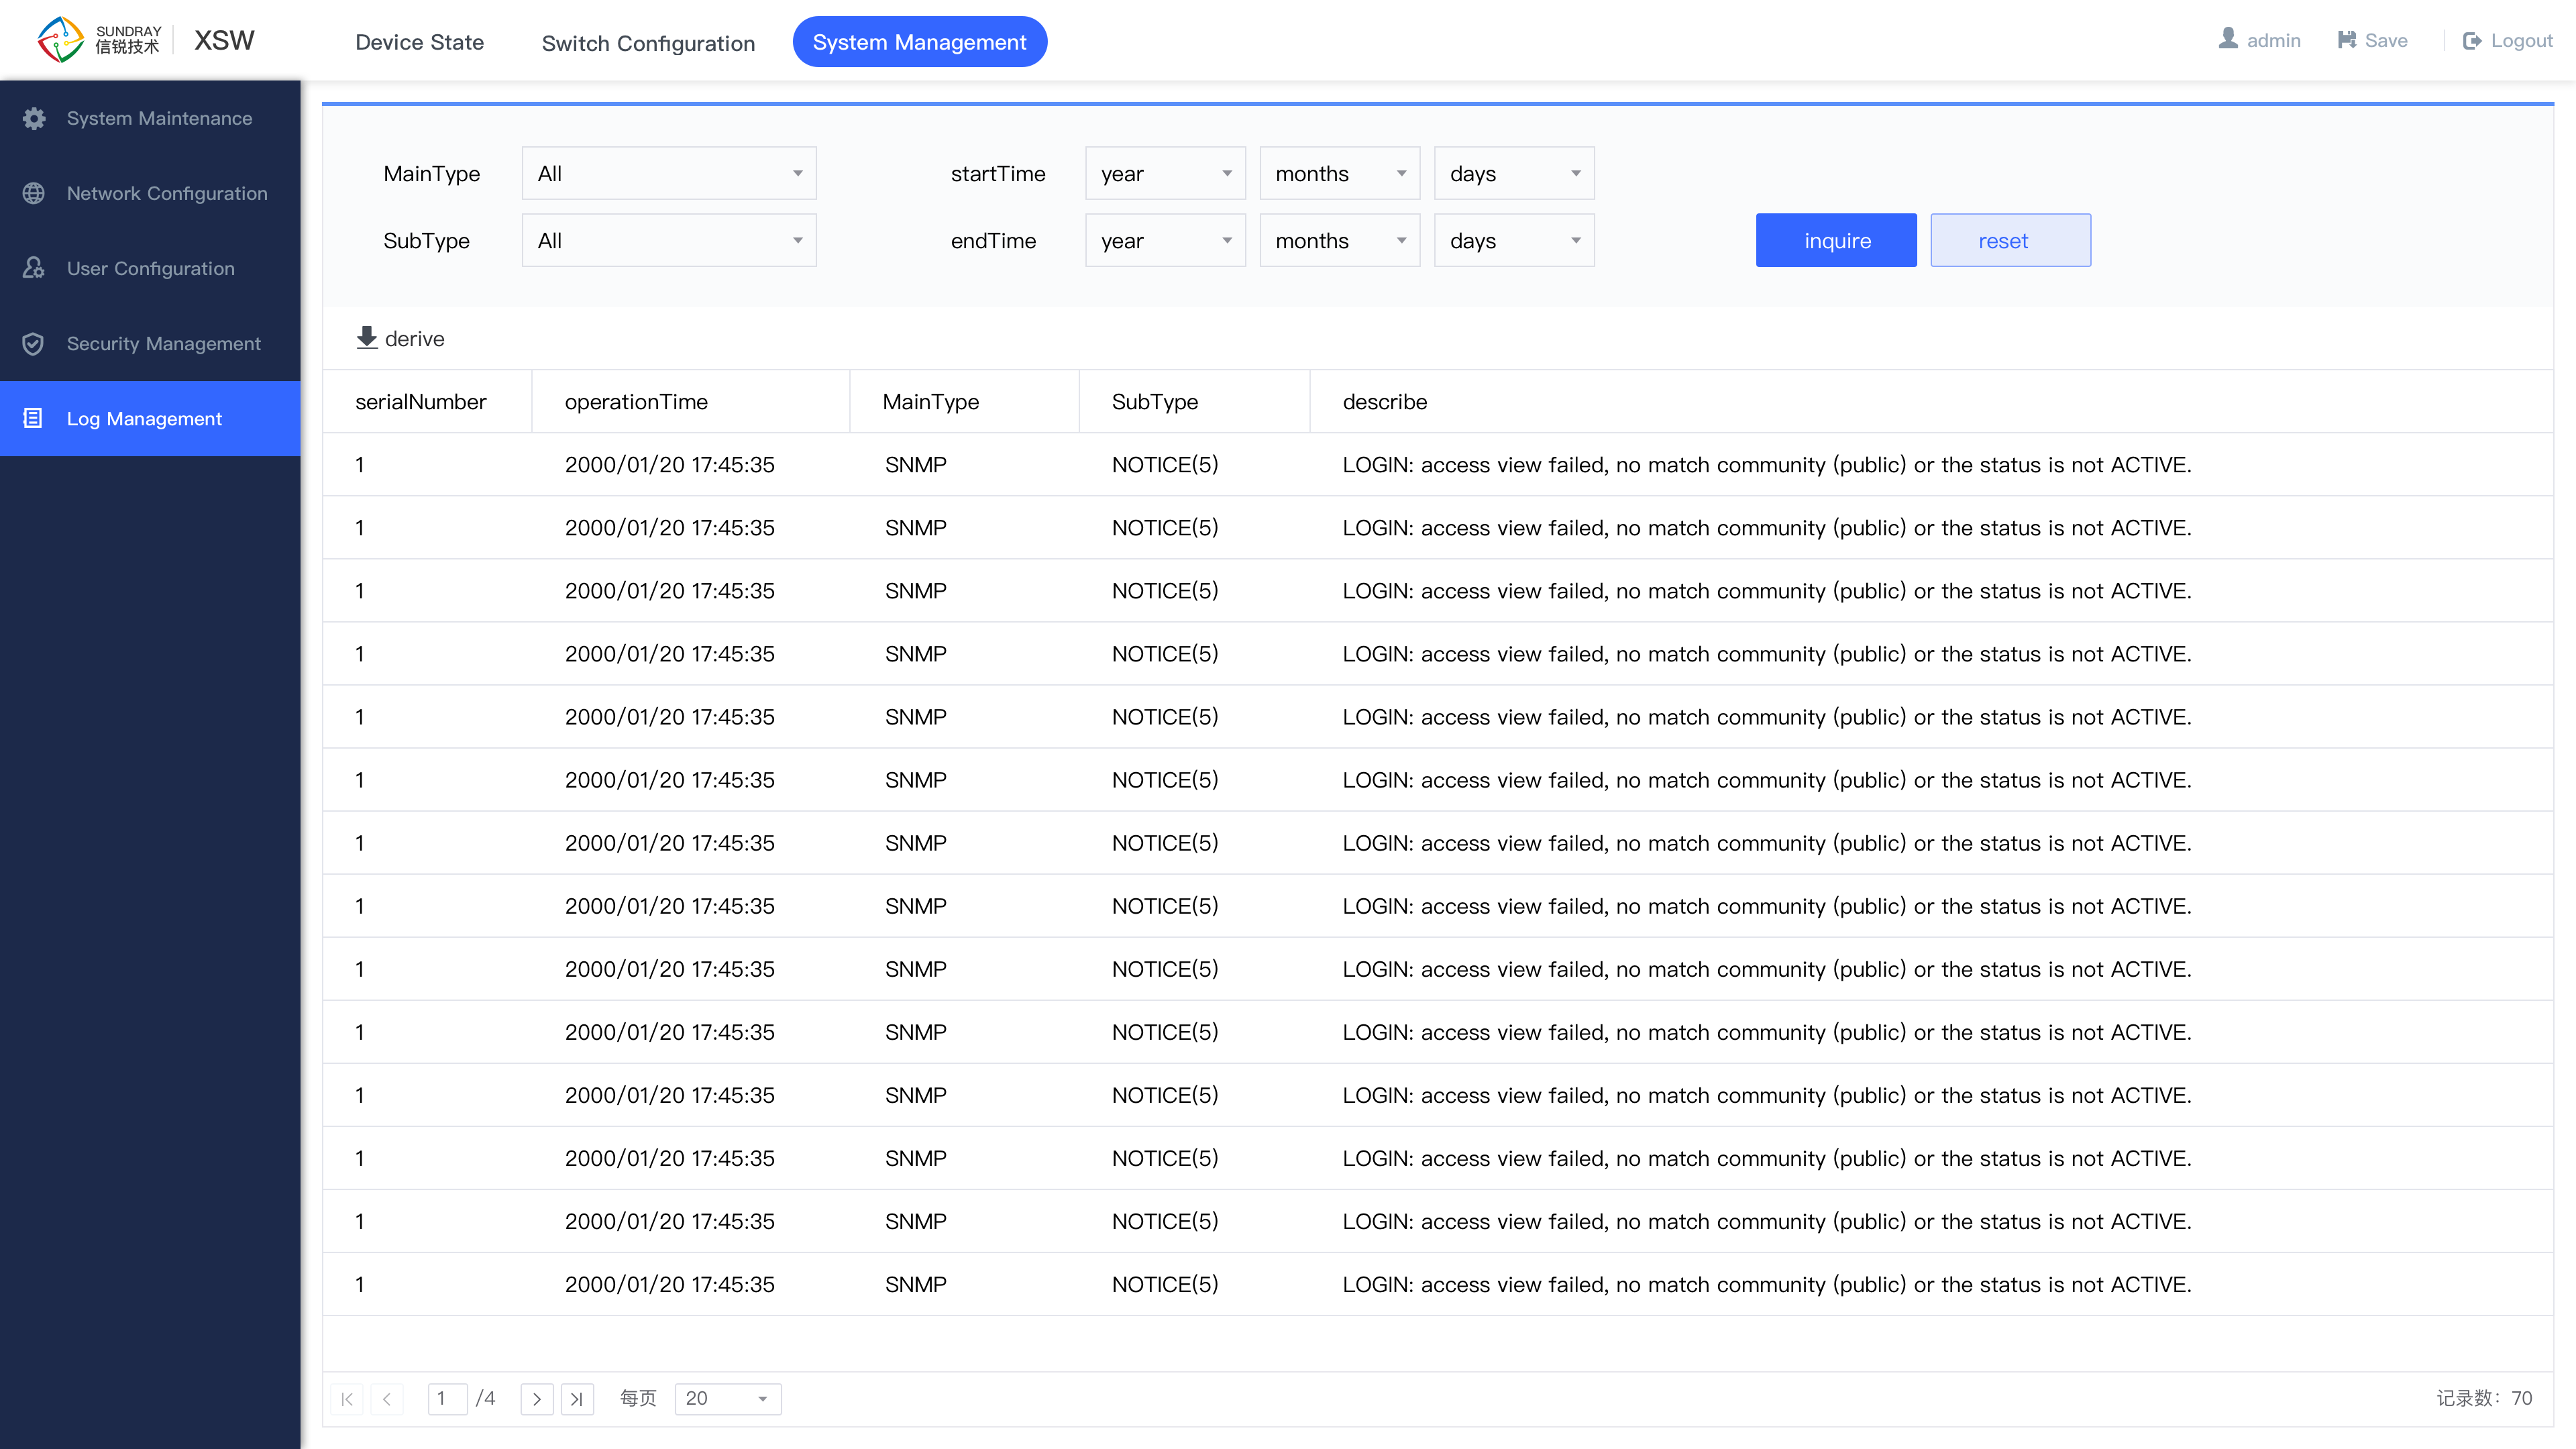Screen dimensions: 2576x1449
Task: Open the startTime year dropdown
Action: [1163, 173]
